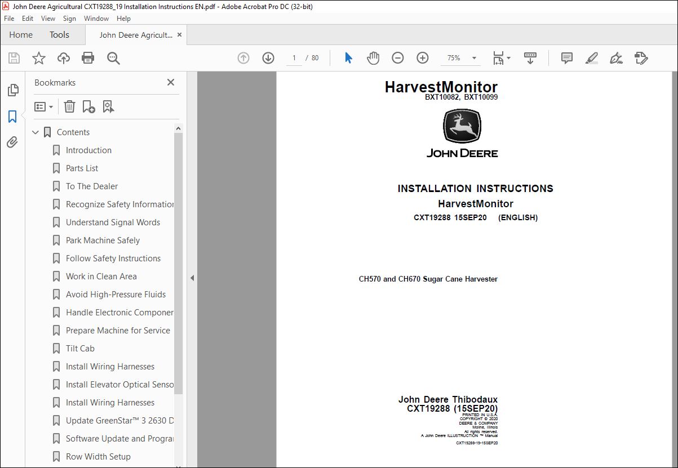Click the bookmarks scroll up arrow
Viewport: 678px width, 468px height.
pyautogui.click(x=178, y=128)
